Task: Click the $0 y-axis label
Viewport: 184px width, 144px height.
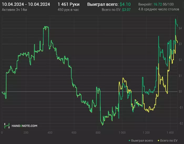Action: (x=180, y=92)
